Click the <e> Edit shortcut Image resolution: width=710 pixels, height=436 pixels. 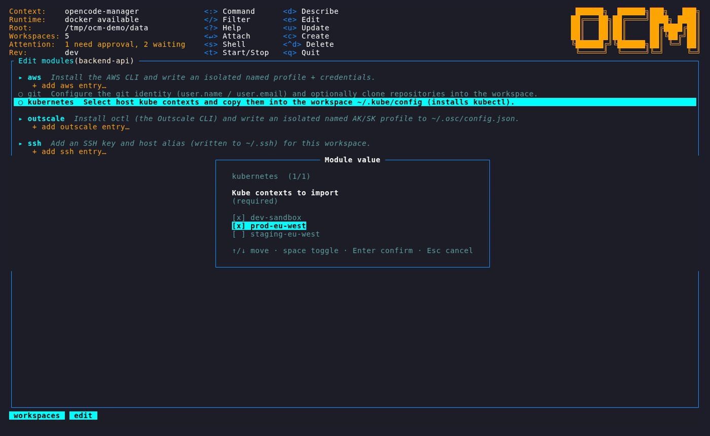pyautogui.click(x=302, y=19)
